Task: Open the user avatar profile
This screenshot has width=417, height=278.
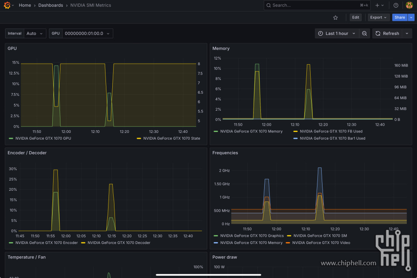Action: coord(409,5)
